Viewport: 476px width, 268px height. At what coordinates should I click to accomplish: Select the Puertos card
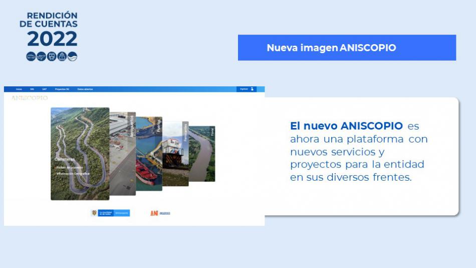pos(149,154)
